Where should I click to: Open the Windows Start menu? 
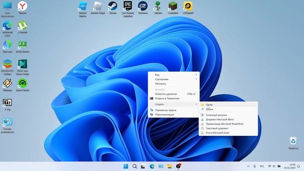pyautogui.click(x=126, y=166)
